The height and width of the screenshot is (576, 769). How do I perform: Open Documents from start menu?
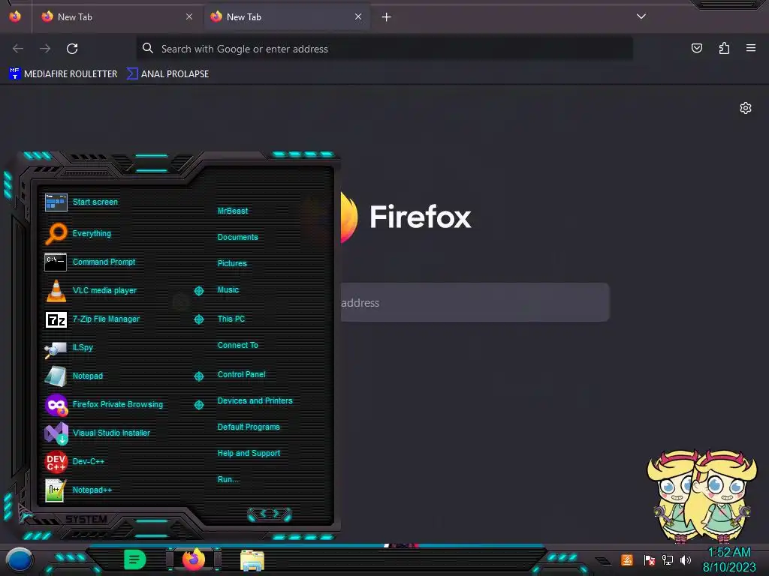point(237,237)
